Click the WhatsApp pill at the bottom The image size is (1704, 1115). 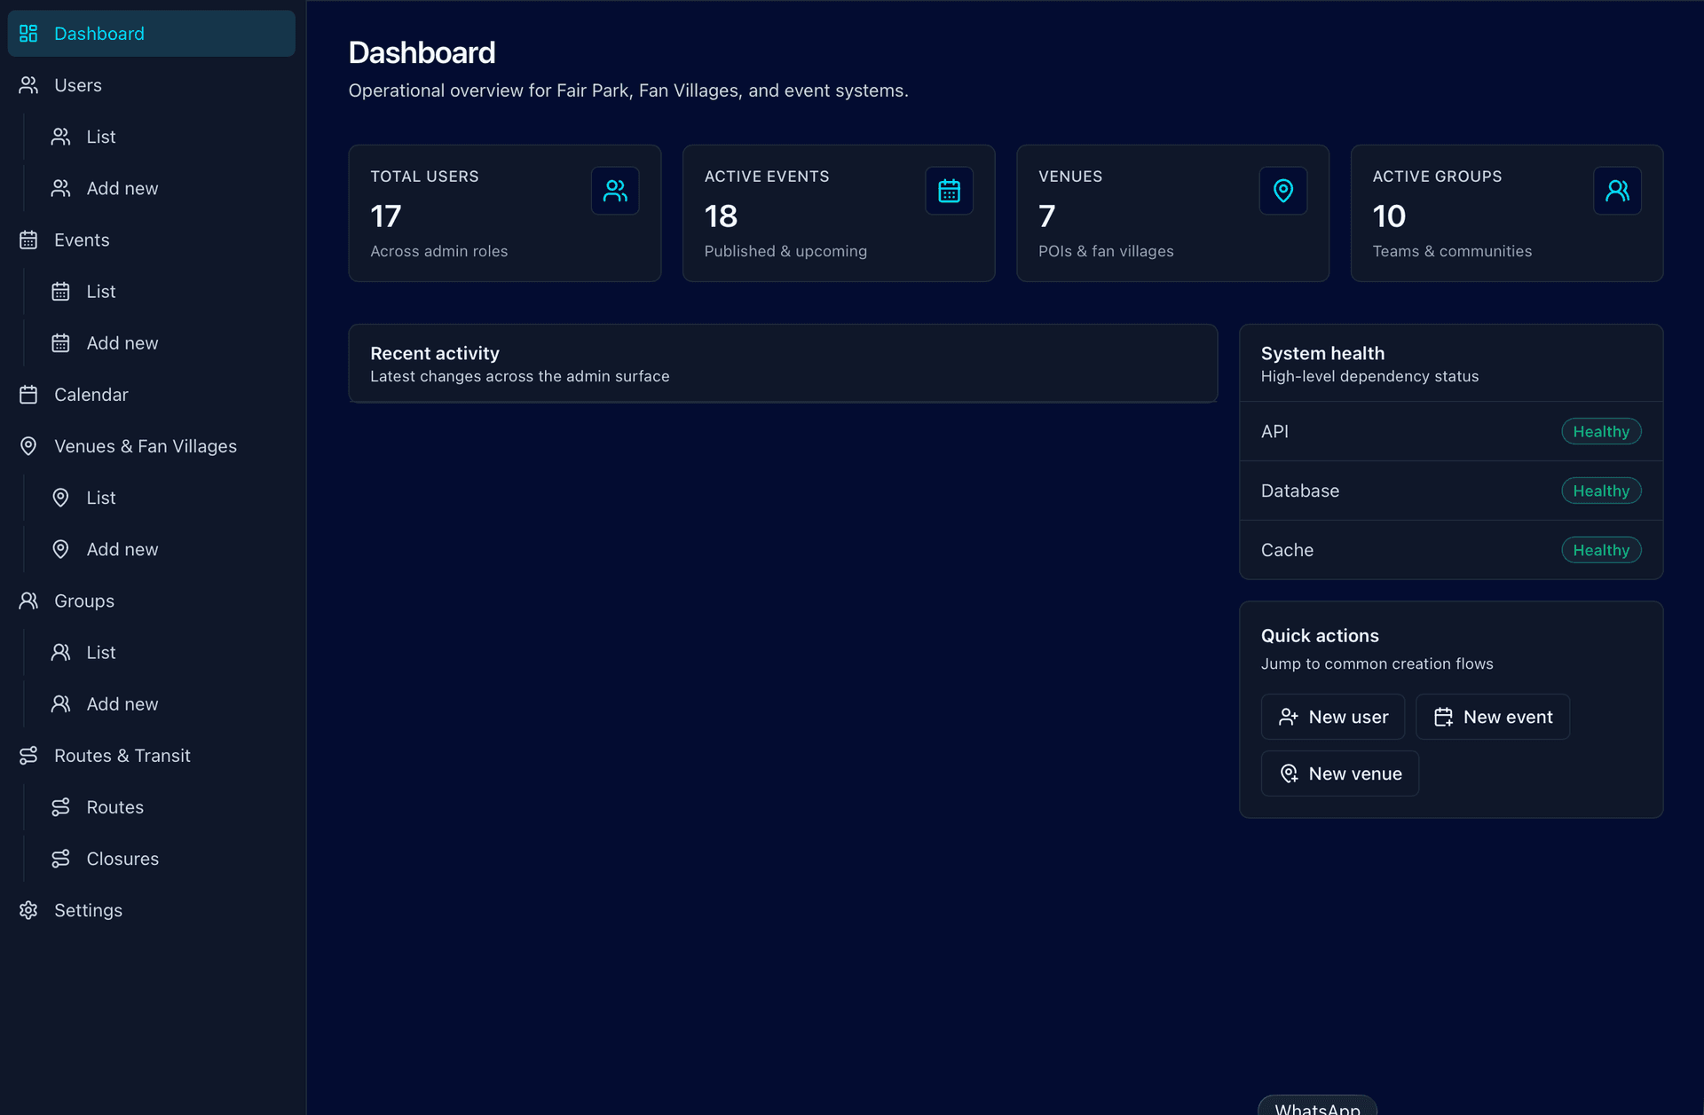(1317, 1105)
